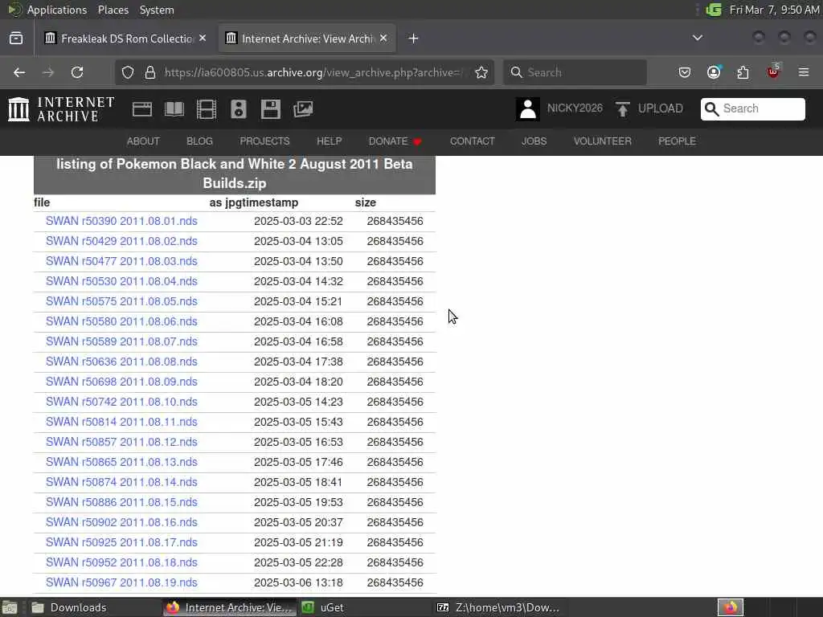The image size is (823, 617).
Task: Open a new browser tab
Action: pyautogui.click(x=413, y=39)
